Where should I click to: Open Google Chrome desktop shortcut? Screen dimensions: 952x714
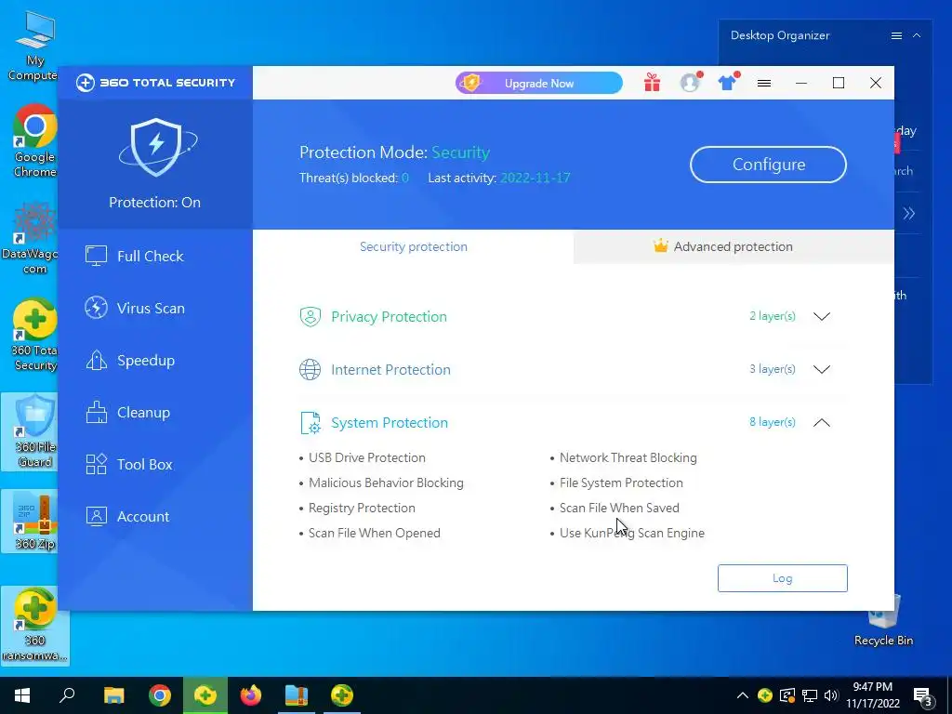(x=34, y=141)
